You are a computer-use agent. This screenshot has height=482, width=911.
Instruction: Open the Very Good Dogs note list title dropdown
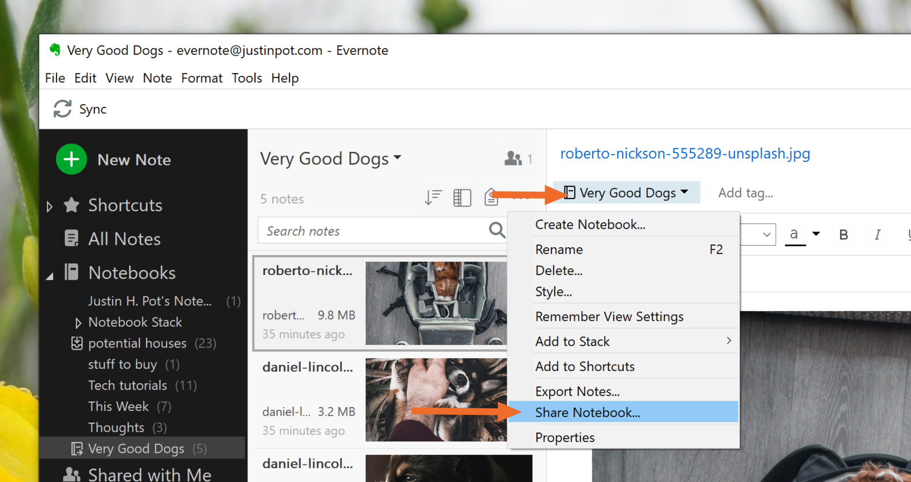click(x=397, y=157)
